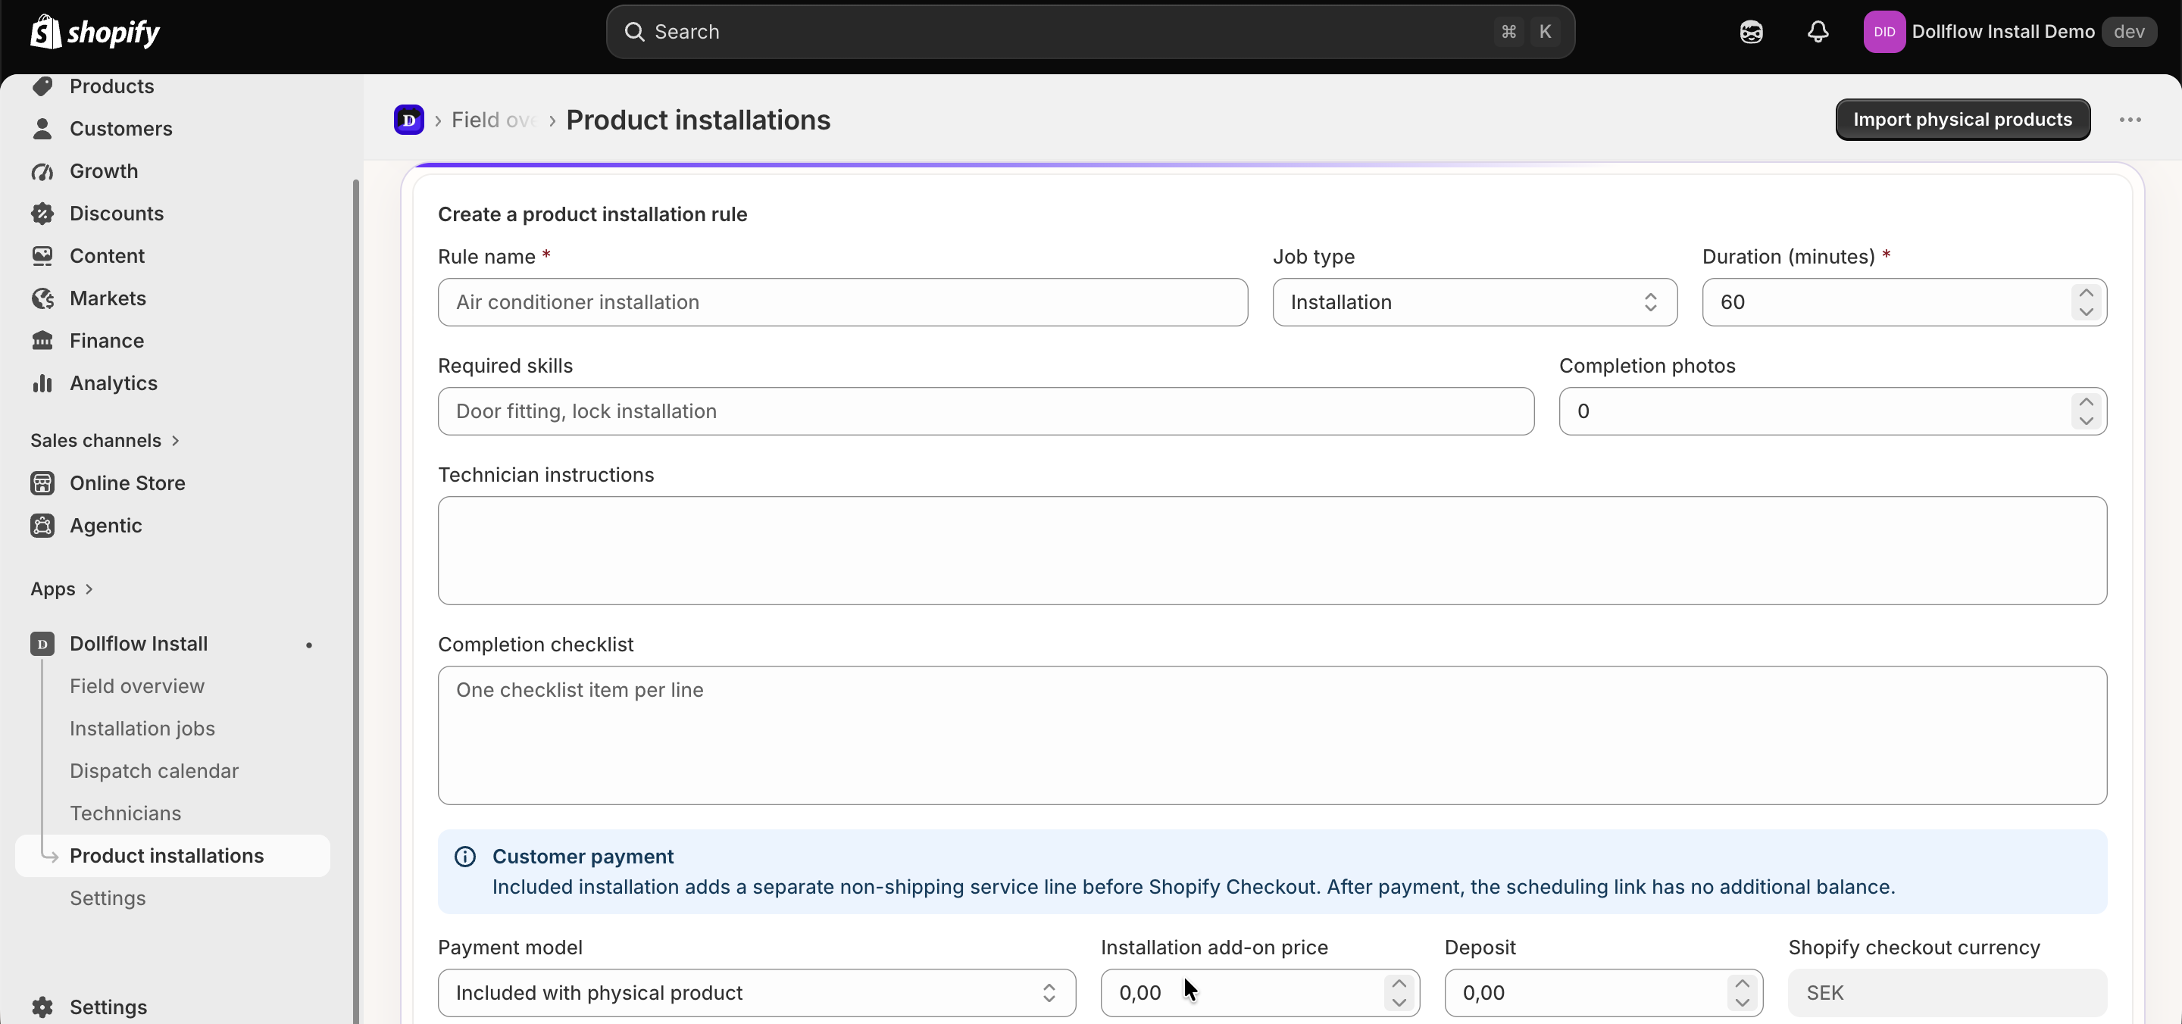The width and height of the screenshot is (2182, 1024).
Task: Open Dollflow Install app Settings
Action: pyautogui.click(x=108, y=898)
